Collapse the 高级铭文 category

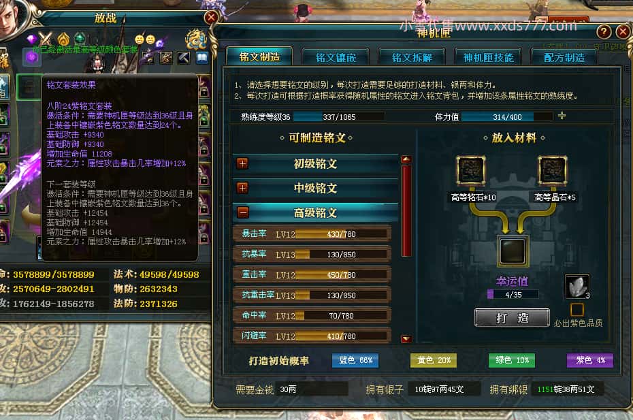242,212
